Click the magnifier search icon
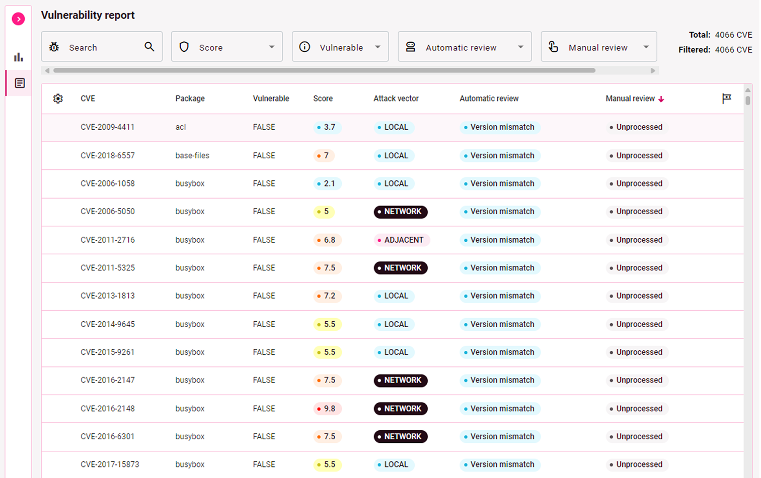Screen dimensions: 761x478 pos(149,47)
